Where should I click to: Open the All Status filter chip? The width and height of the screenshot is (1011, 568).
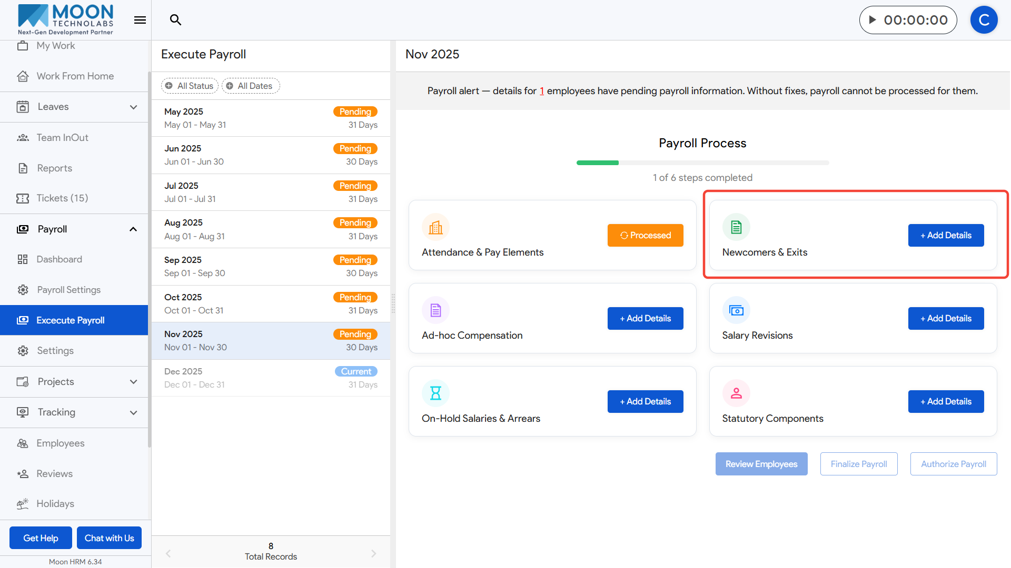[190, 86]
